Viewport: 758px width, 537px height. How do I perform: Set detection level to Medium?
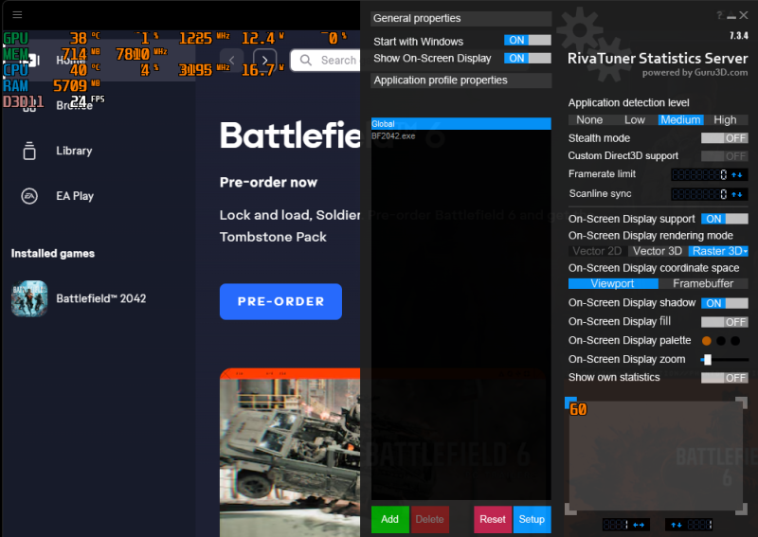tap(680, 120)
